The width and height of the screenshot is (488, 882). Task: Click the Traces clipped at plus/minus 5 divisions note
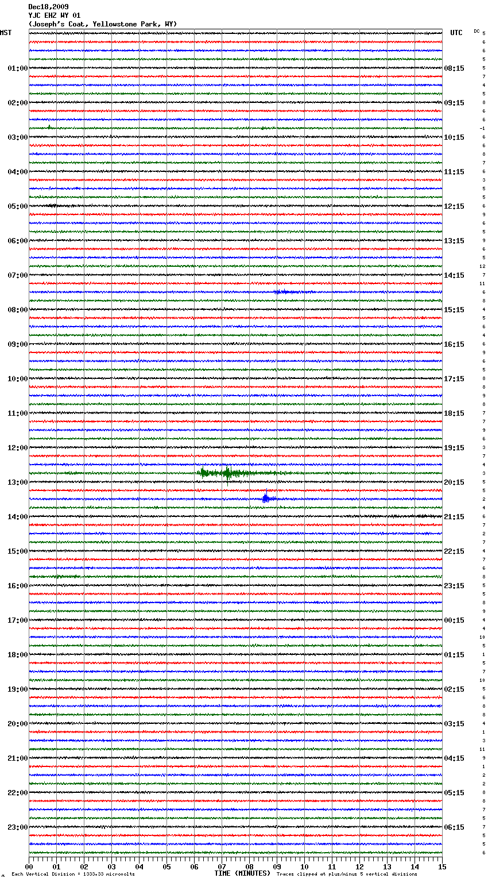[x=347, y=875]
